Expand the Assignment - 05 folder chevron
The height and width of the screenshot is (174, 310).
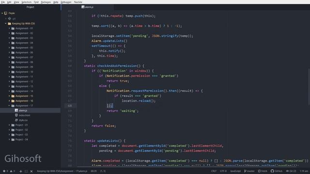point(9,48)
